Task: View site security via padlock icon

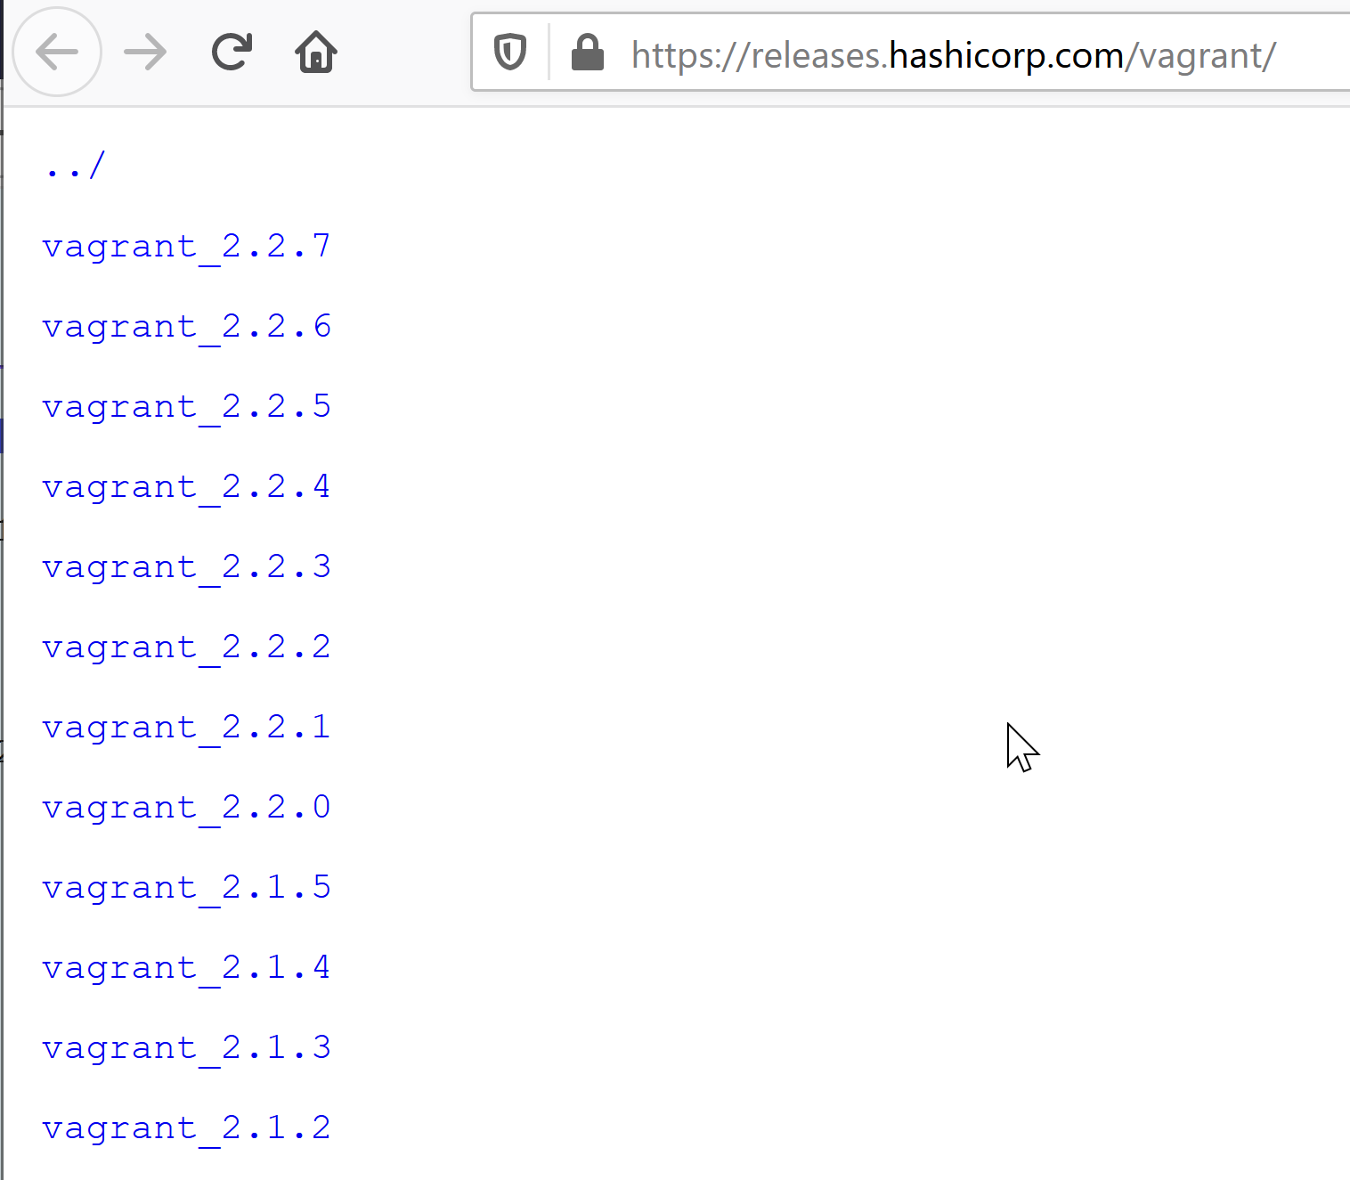Action: [x=588, y=53]
